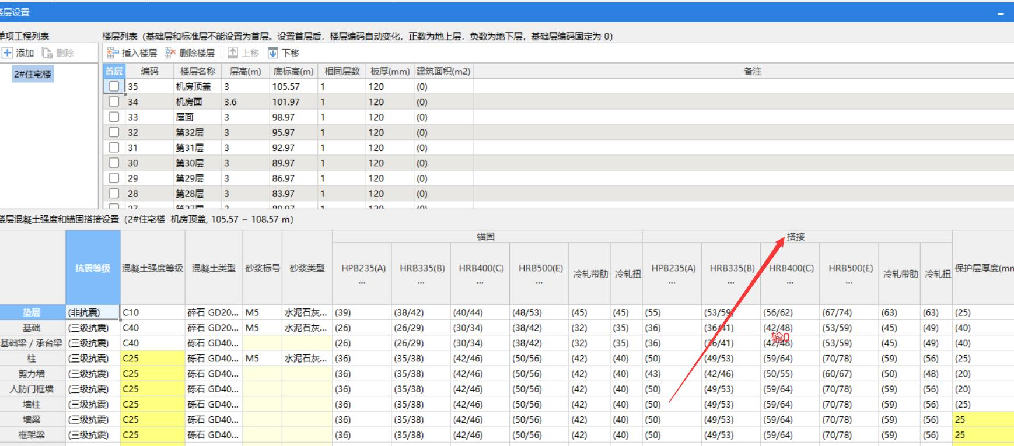The height and width of the screenshot is (446, 1014).
Task: Click the 楼层名称 column header
Action: [x=198, y=71]
